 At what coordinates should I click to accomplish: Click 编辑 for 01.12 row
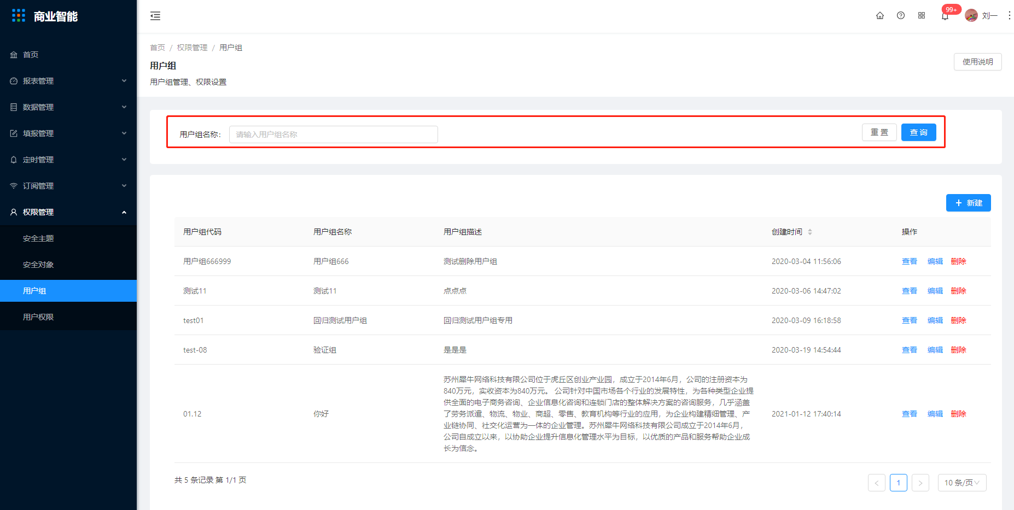click(x=935, y=414)
